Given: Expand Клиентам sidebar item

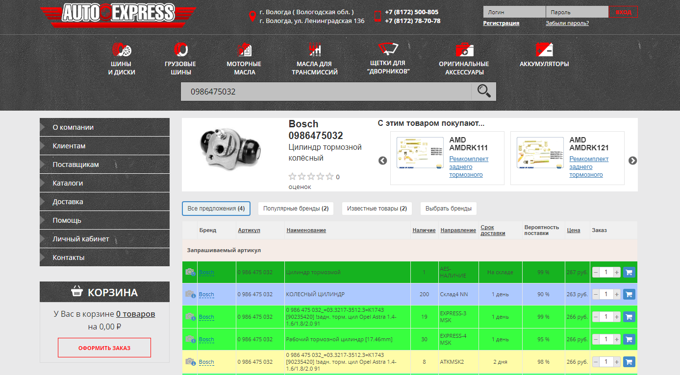Looking at the screenshot, I should coord(104,146).
